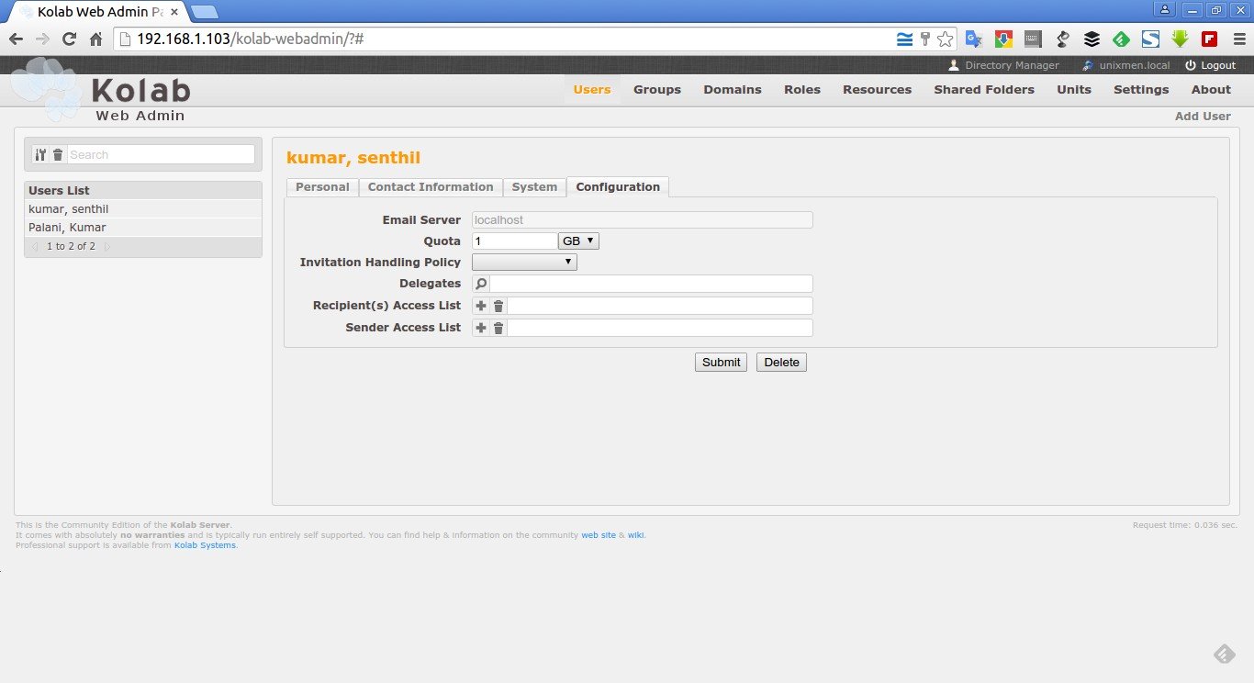Select Palani, Kumar in Users List
Screen dimensions: 1254x683
[x=143, y=228]
